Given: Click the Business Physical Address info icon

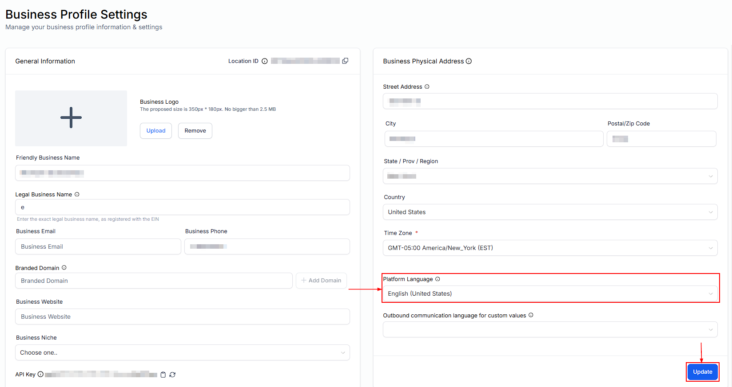Looking at the screenshot, I should (469, 61).
